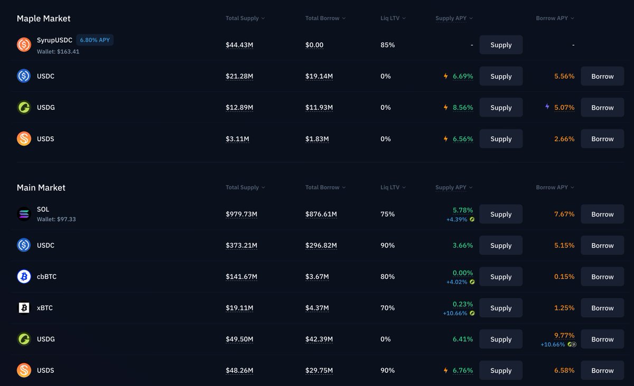Borrow USDS in Maple Market
634x386 pixels.
tap(602, 139)
